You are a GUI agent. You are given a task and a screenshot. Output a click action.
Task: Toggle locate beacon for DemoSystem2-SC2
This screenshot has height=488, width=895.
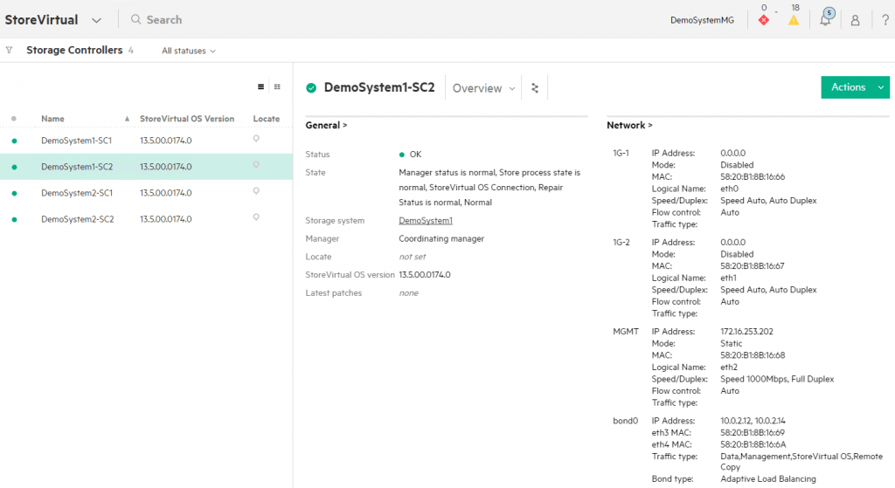click(x=256, y=217)
